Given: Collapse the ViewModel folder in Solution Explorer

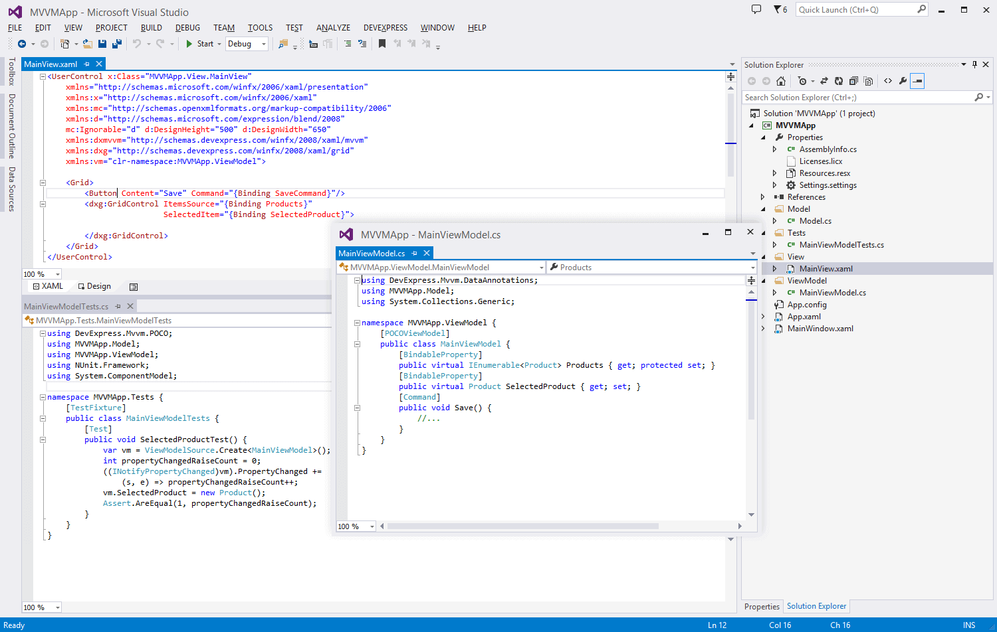Looking at the screenshot, I should click(x=763, y=281).
